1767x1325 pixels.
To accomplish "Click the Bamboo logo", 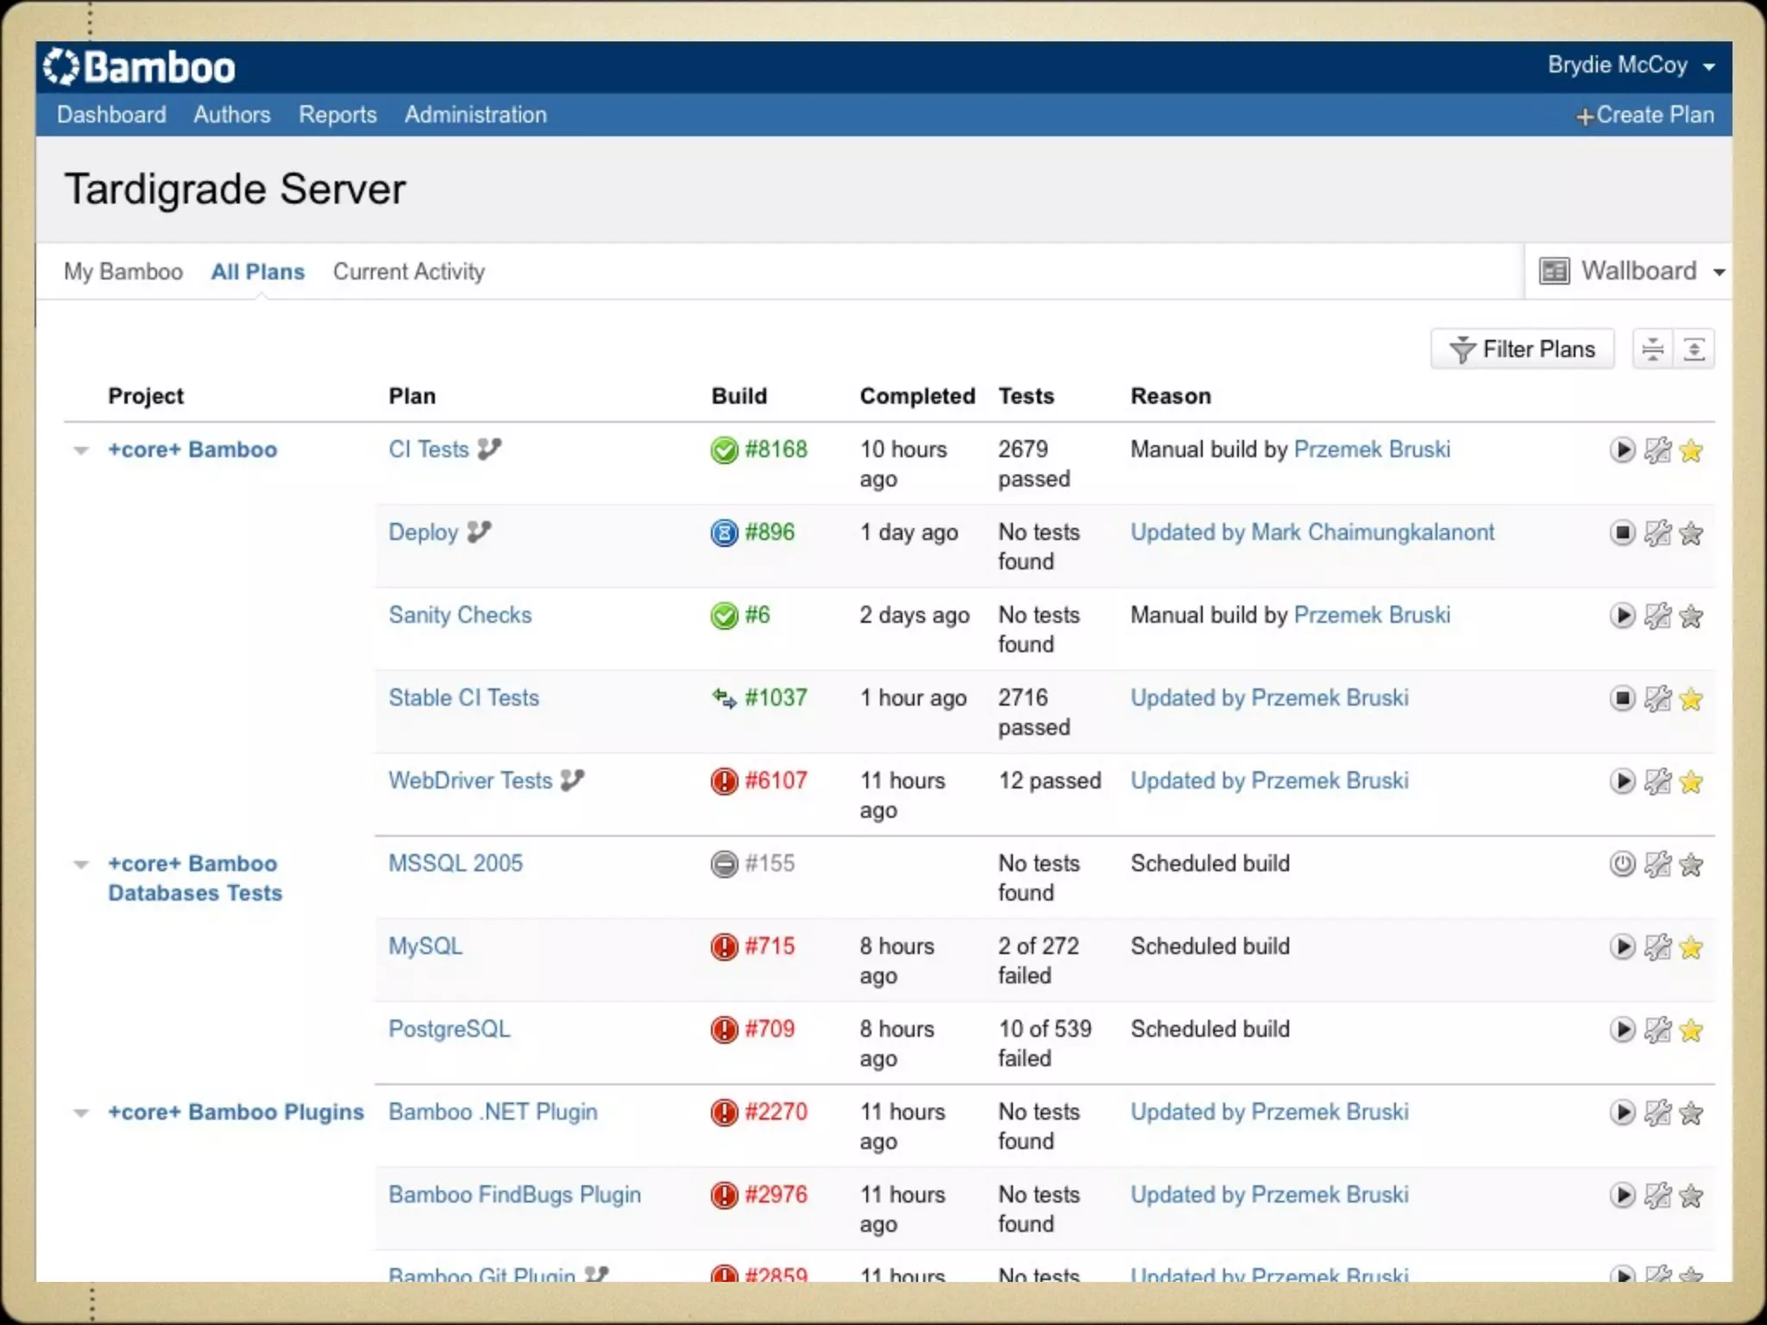I will click(x=140, y=67).
